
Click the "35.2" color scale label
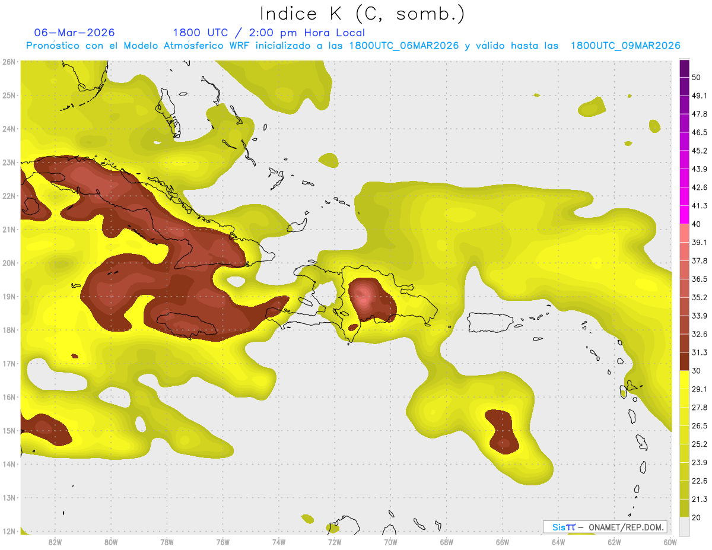pos(699,298)
